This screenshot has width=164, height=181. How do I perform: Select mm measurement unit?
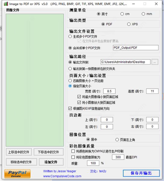(x=143, y=14)
